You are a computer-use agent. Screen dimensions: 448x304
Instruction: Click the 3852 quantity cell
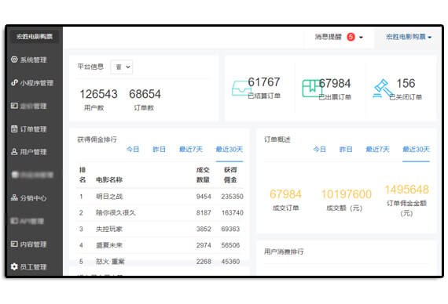(x=204, y=229)
